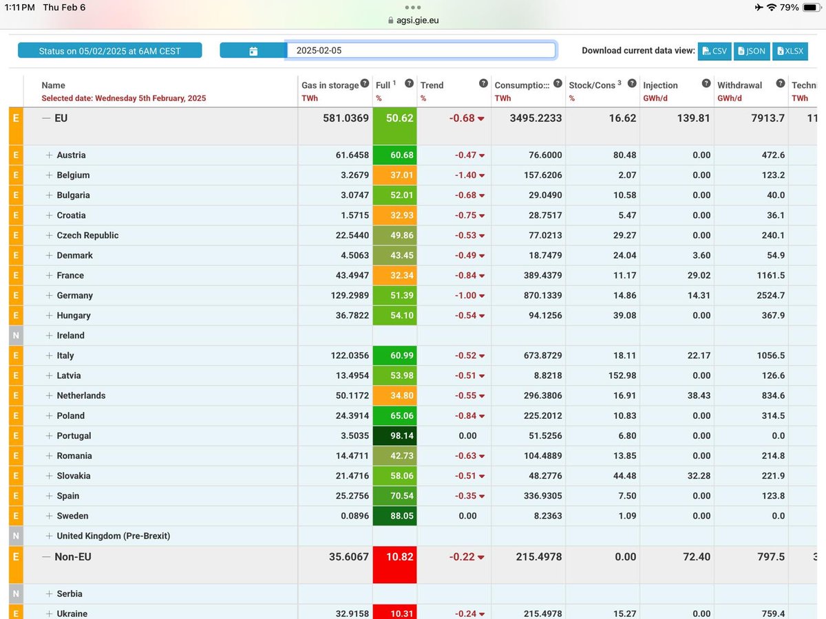Expand the Netherlands row
Screen dimensions: 826x619
click(x=50, y=395)
